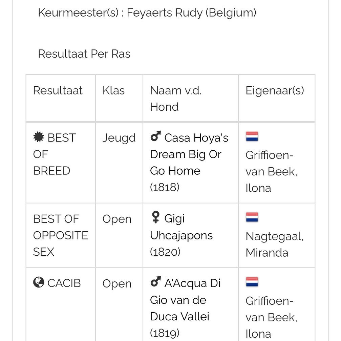The image size is (341, 341).
Task: Click owner Nagtegaal, Miranda
Action: tap(274, 244)
